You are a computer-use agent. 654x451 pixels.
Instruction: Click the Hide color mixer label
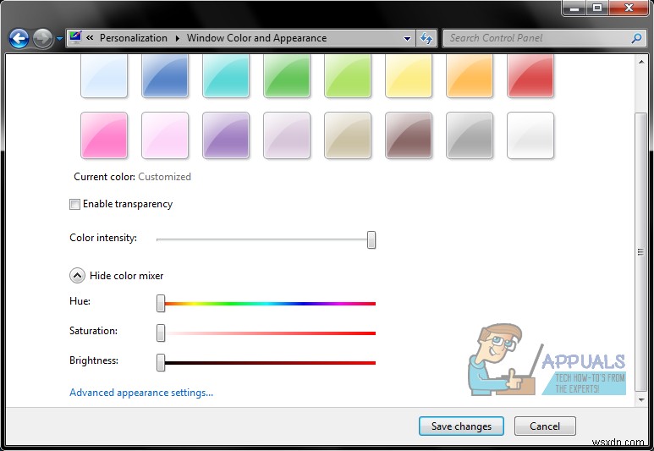[126, 276]
